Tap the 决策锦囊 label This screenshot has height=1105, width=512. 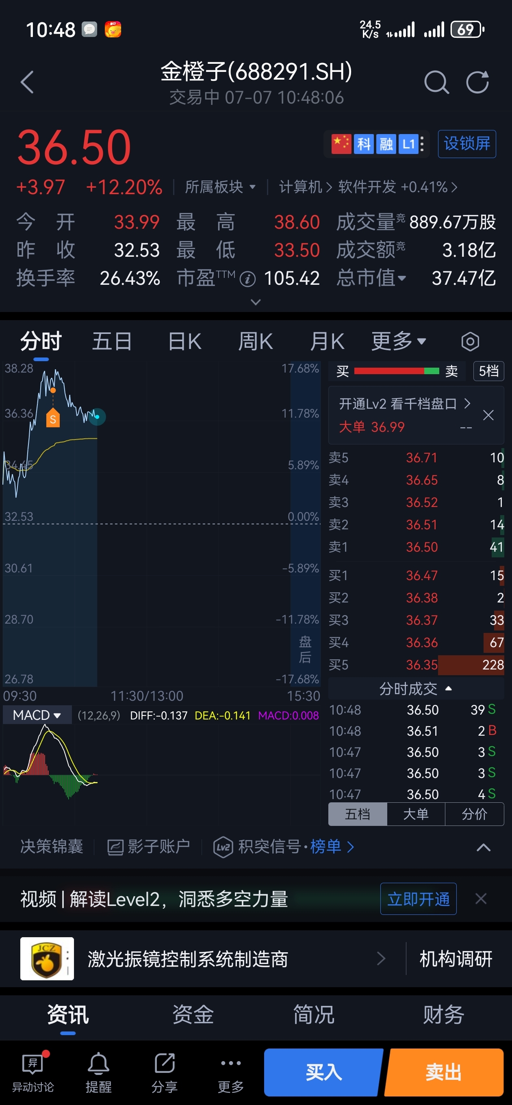(x=52, y=847)
